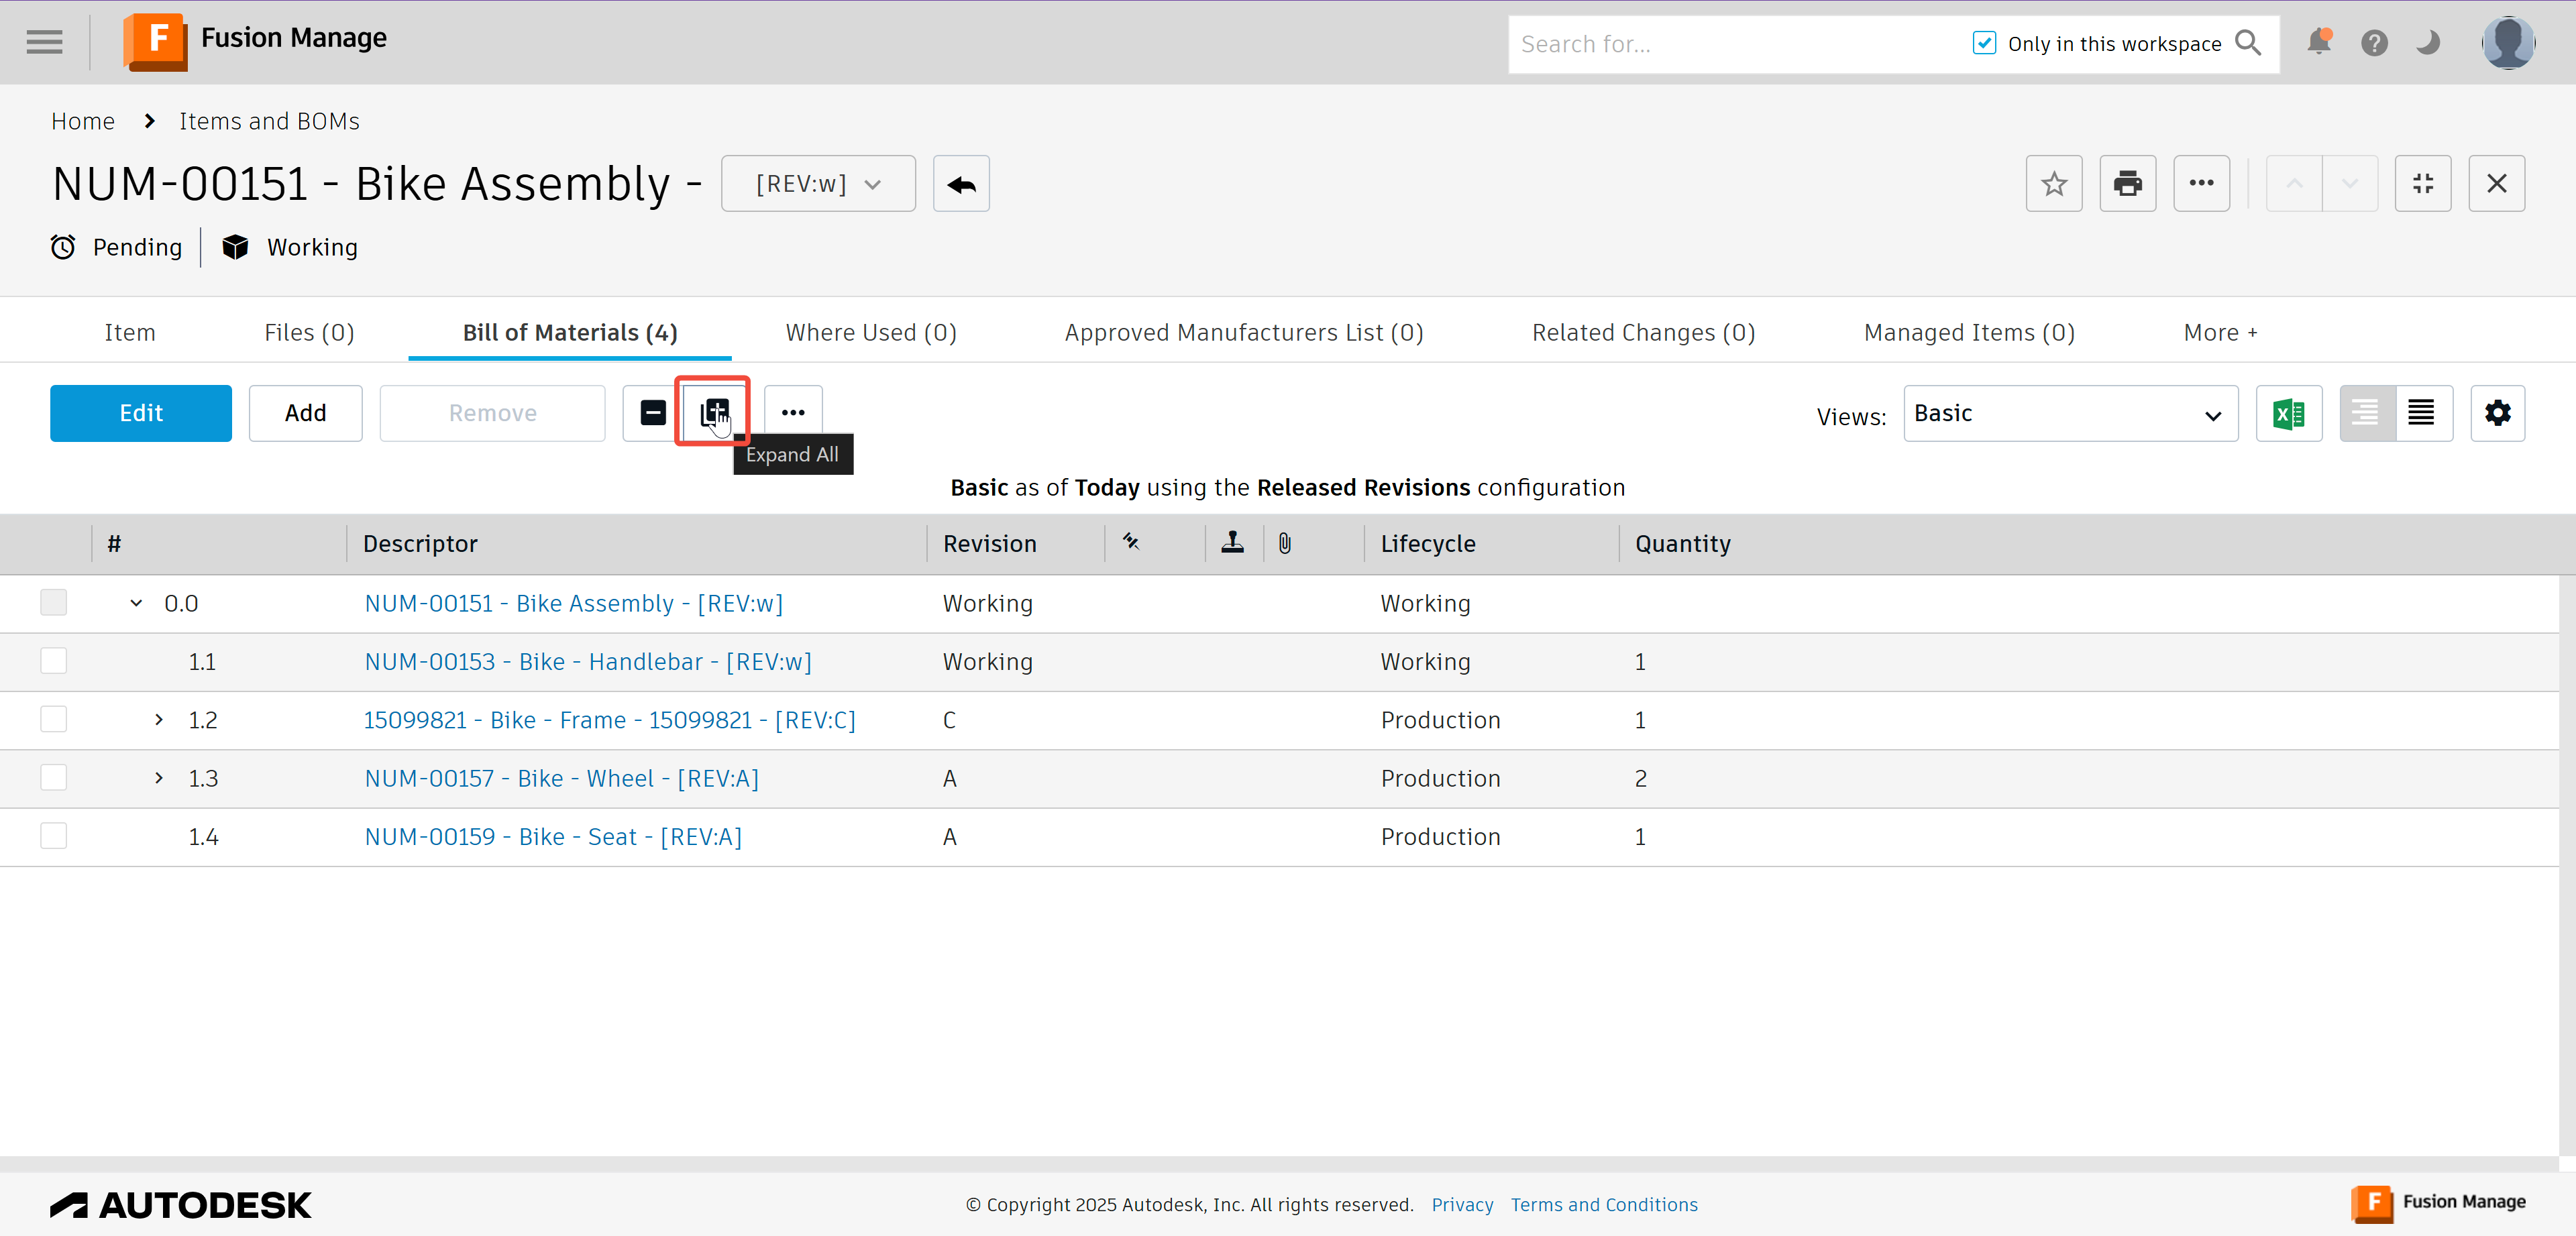Open notifications bell
Viewport: 2576px width, 1236px height.
[2320, 42]
